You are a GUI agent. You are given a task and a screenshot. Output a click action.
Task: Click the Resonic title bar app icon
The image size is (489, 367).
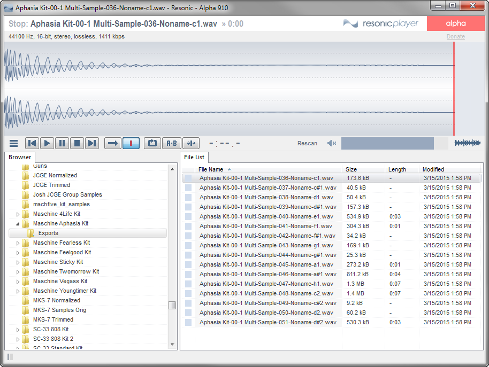click(x=9, y=8)
